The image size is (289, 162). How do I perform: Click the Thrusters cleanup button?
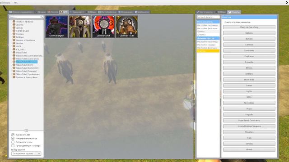[x=249, y=132]
